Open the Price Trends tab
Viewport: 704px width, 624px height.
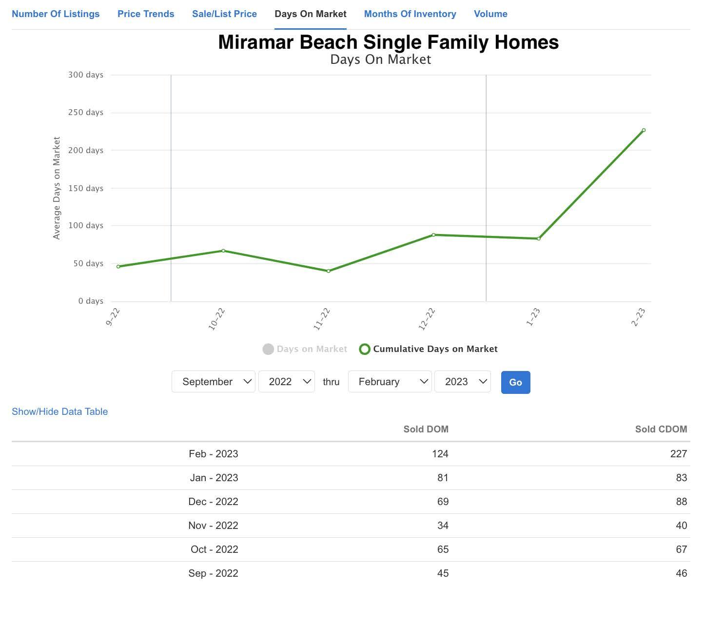(x=146, y=14)
